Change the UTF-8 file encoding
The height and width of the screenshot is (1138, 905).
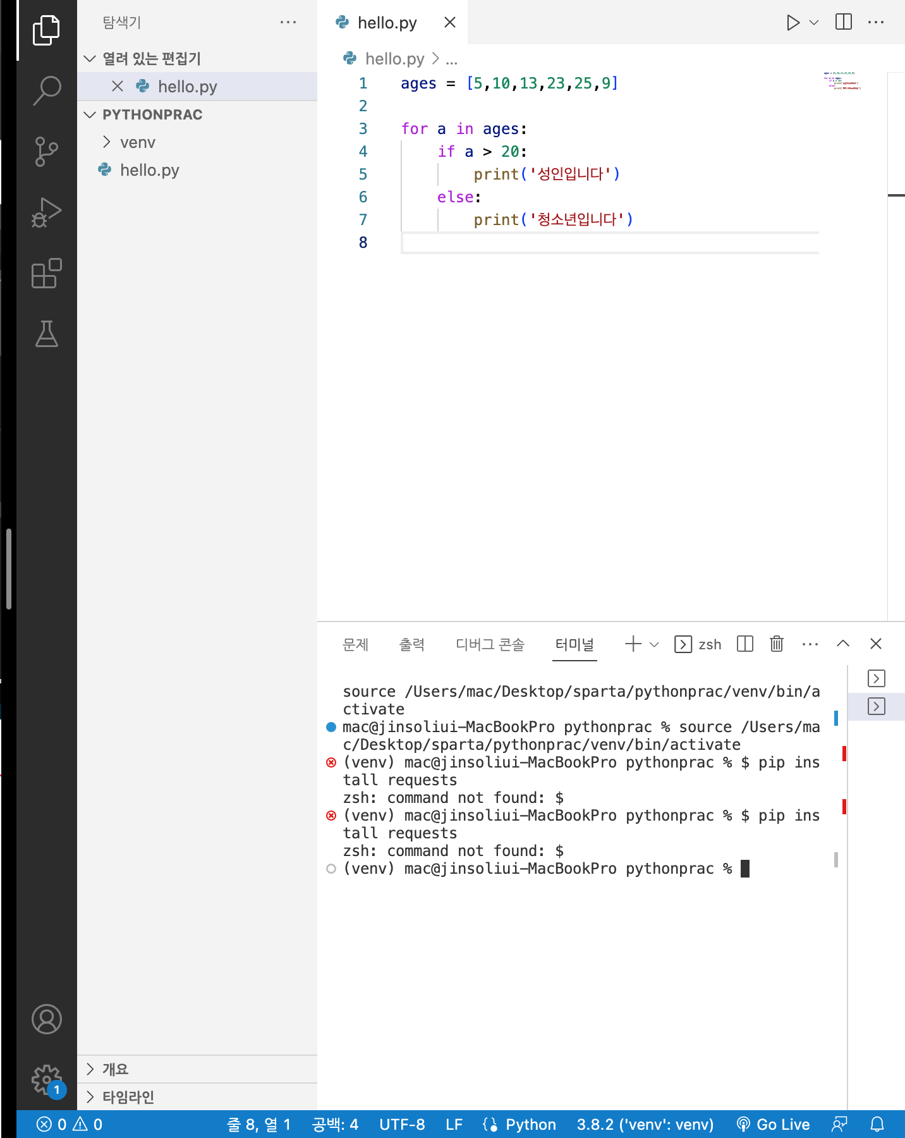[x=402, y=1125]
